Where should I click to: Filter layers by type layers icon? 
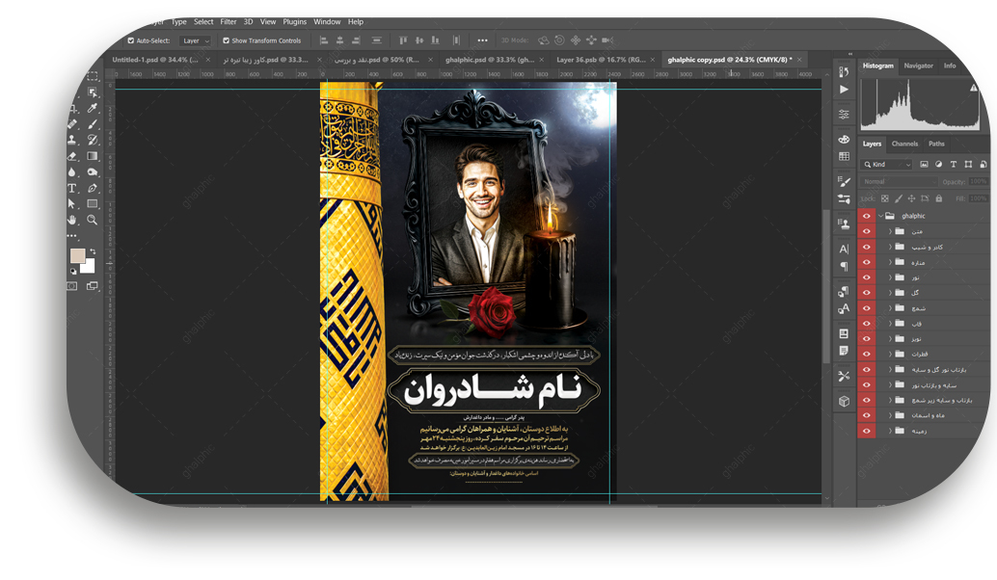pyautogui.click(x=954, y=165)
